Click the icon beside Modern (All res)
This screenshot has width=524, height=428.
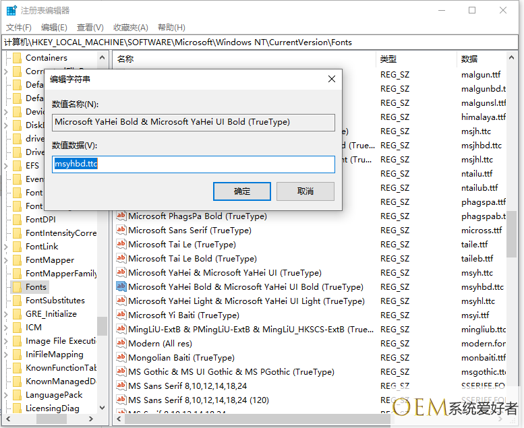tap(121, 344)
